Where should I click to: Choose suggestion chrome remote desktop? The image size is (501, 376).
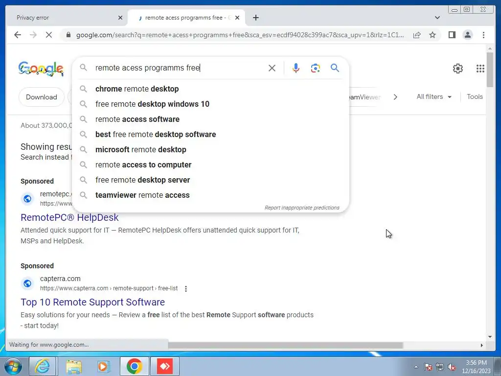click(x=211, y=89)
